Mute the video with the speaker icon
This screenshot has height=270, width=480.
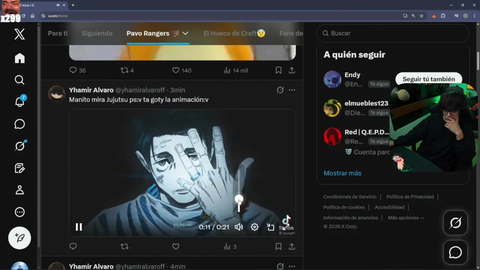click(239, 227)
